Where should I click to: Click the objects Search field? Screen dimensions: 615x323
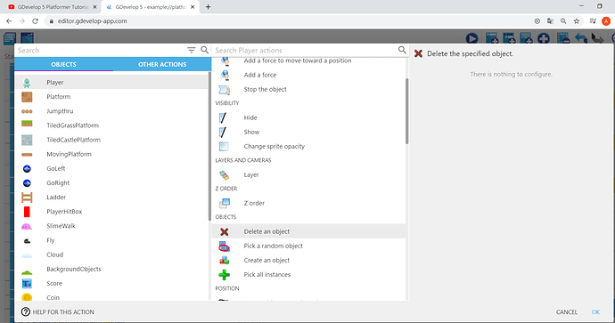point(100,50)
